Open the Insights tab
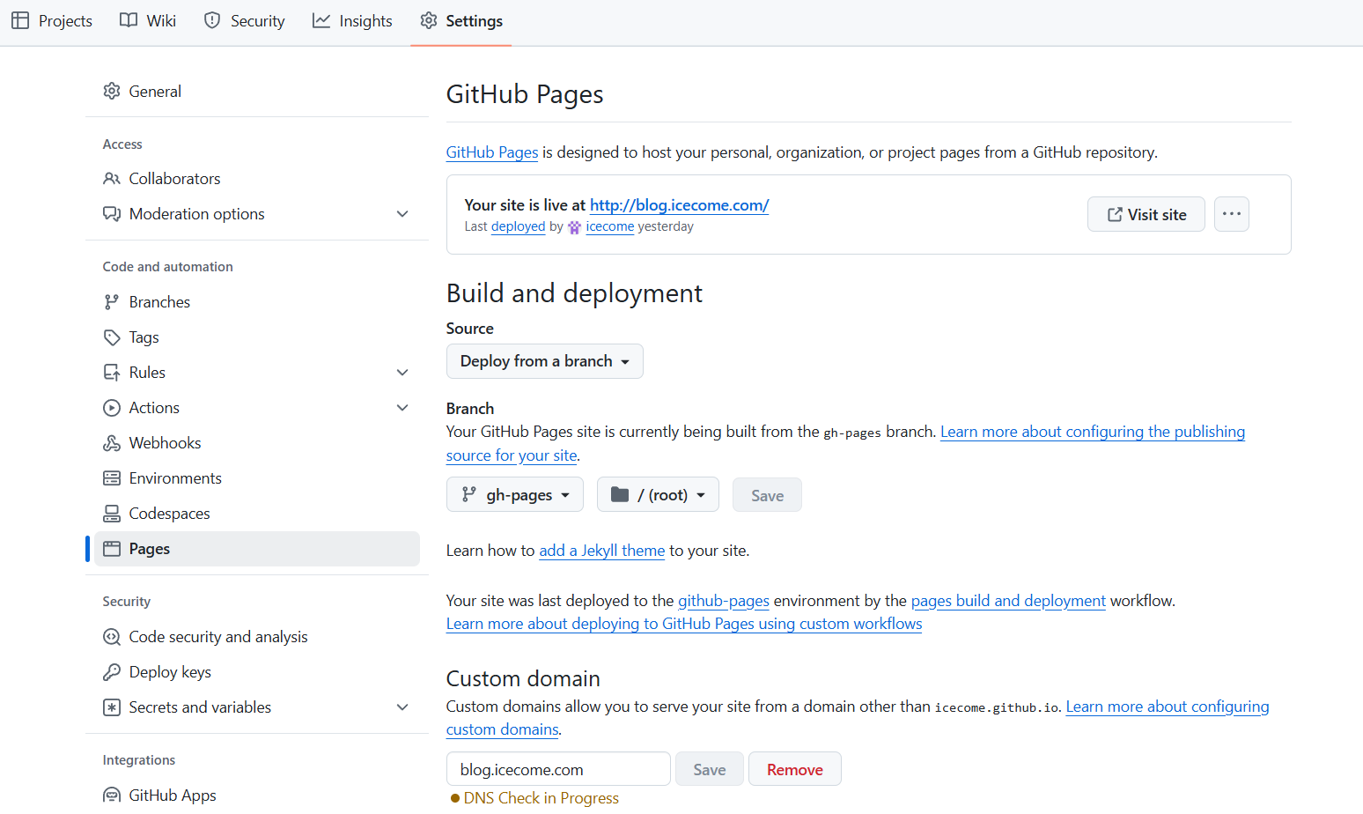This screenshot has width=1363, height=814. click(x=352, y=20)
